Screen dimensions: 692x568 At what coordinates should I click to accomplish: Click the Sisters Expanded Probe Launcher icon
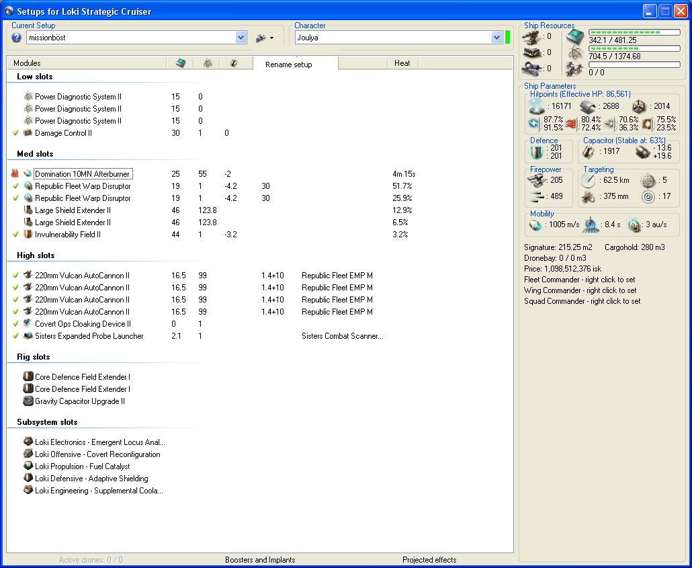tap(28, 335)
